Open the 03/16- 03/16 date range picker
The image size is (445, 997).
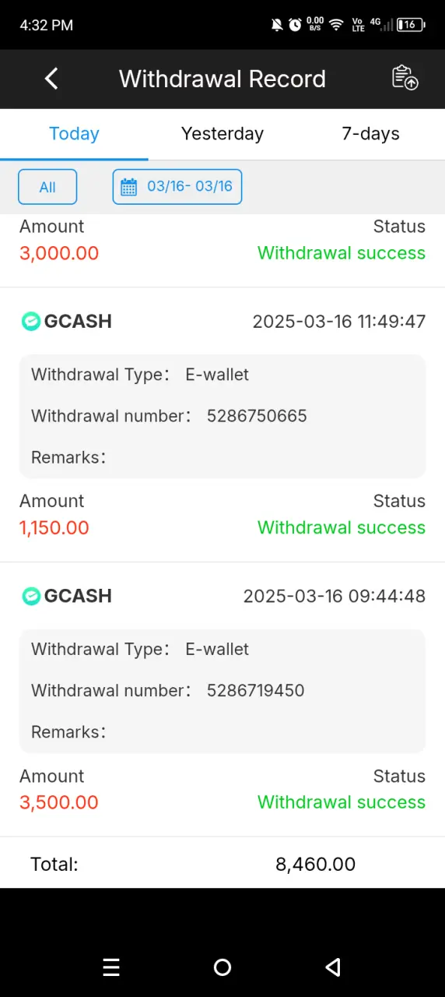click(x=177, y=187)
